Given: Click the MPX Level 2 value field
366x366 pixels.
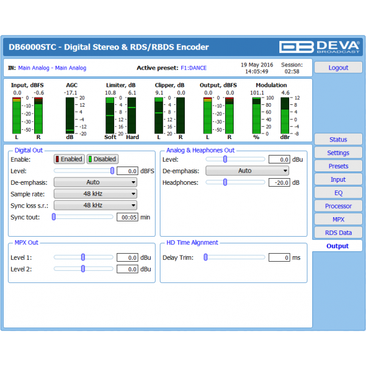Looking at the screenshot, I should [127, 269].
